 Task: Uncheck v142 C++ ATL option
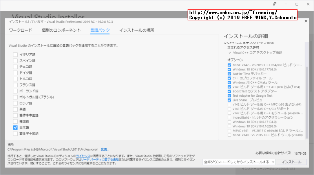(229, 87)
